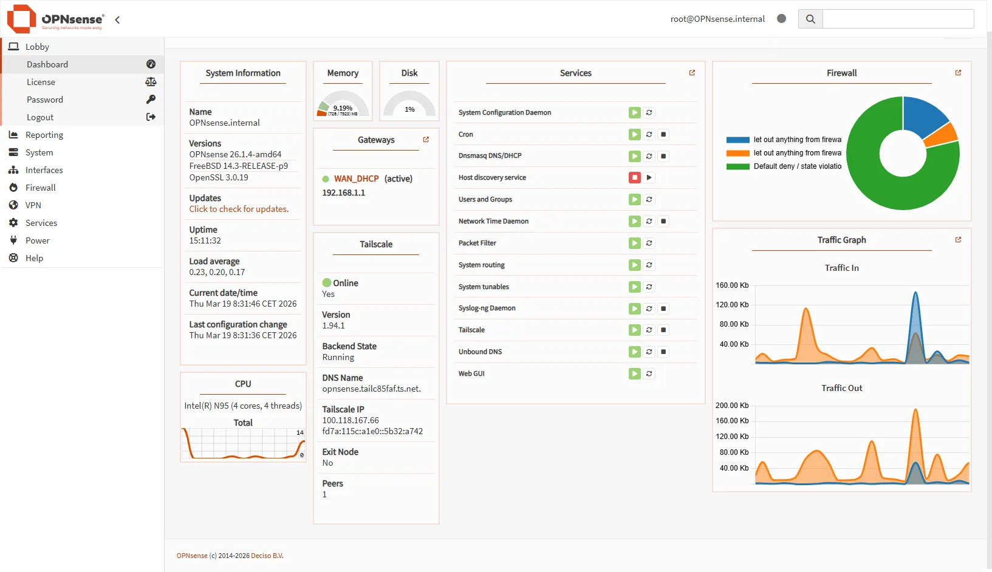This screenshot has height=572, width=992.
Task: Open the Traffic Graph full view icon
Action: point(959,239)
